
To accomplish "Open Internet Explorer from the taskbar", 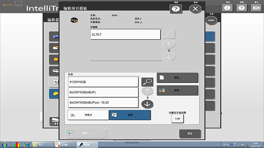I will click(x=27, y=145).
